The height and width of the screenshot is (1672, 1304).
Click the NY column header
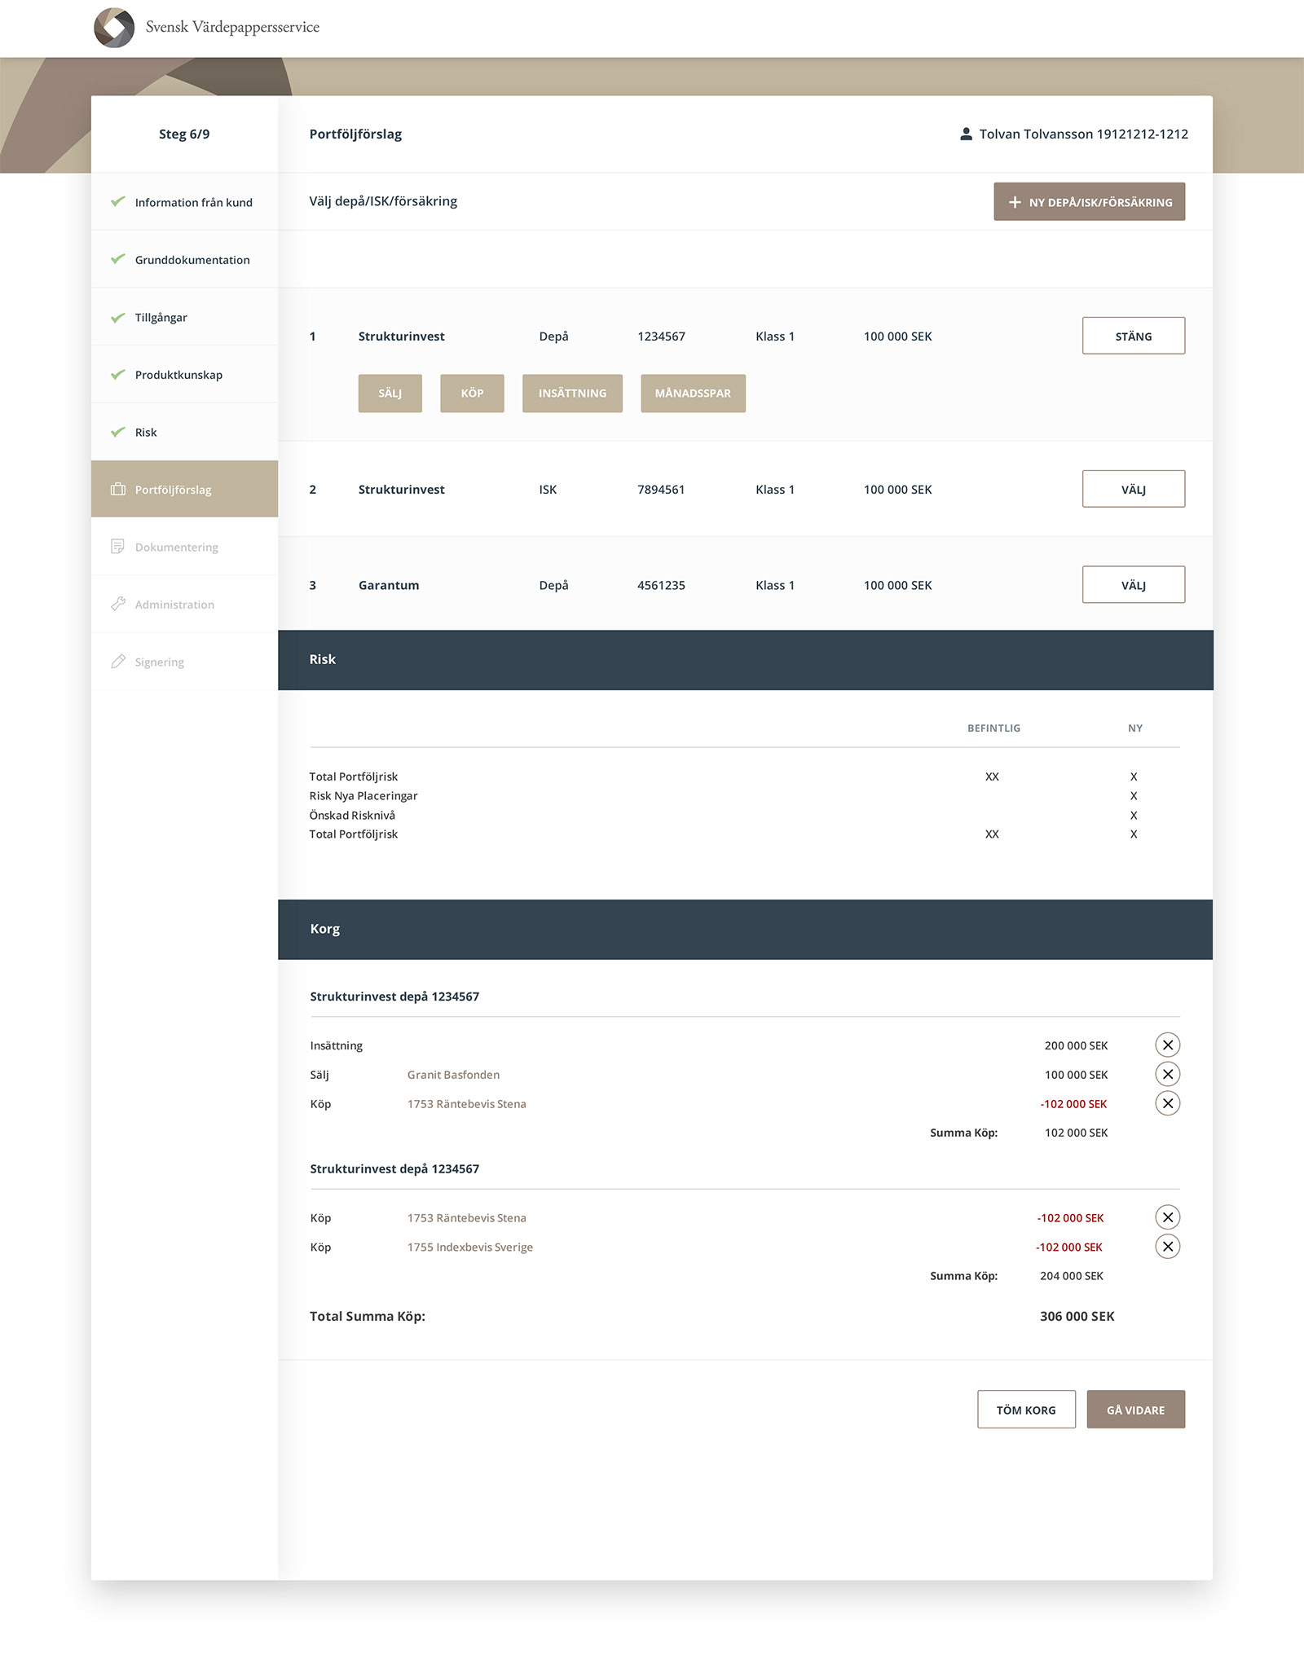point(1134,728)
